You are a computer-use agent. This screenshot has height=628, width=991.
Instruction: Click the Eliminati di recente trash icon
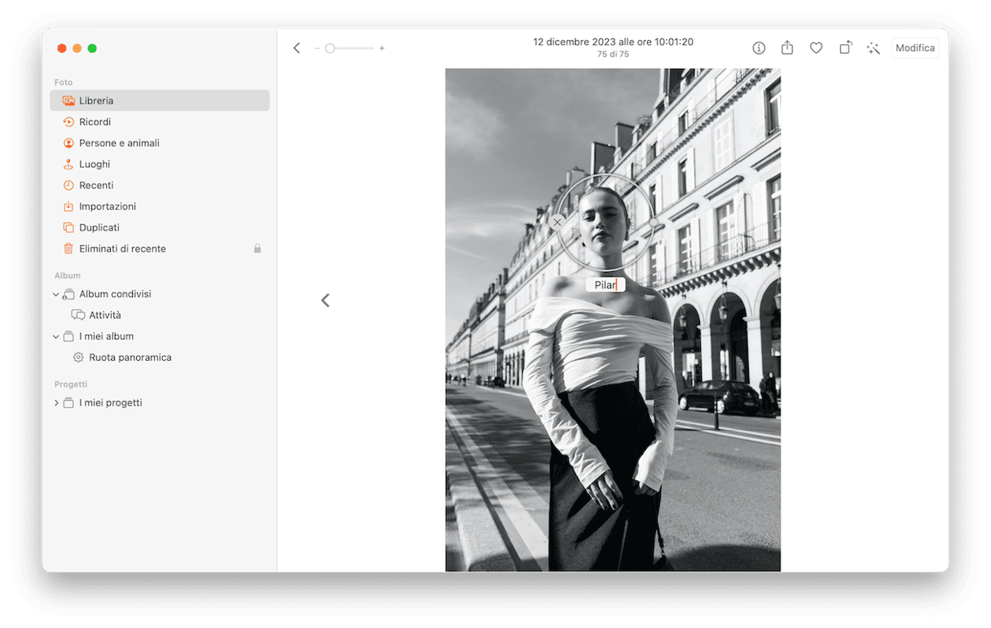click(x=68, y=248)
